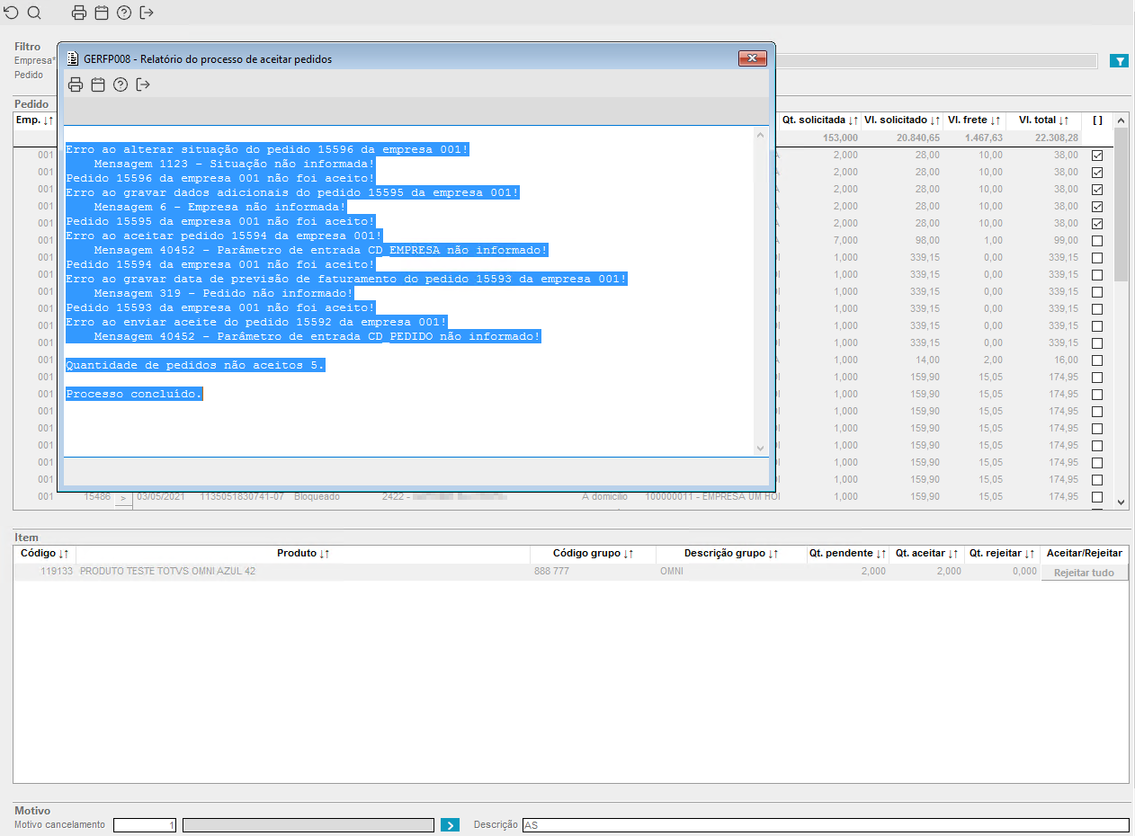The width and height of the screenshot is (1135, 836).
Task: Sort by Vl. solicitado column header
Action: click(902, 120)
